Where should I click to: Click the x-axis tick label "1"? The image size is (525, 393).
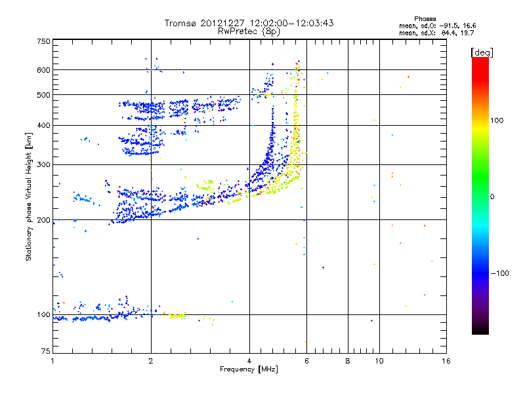tap(52, 361)
